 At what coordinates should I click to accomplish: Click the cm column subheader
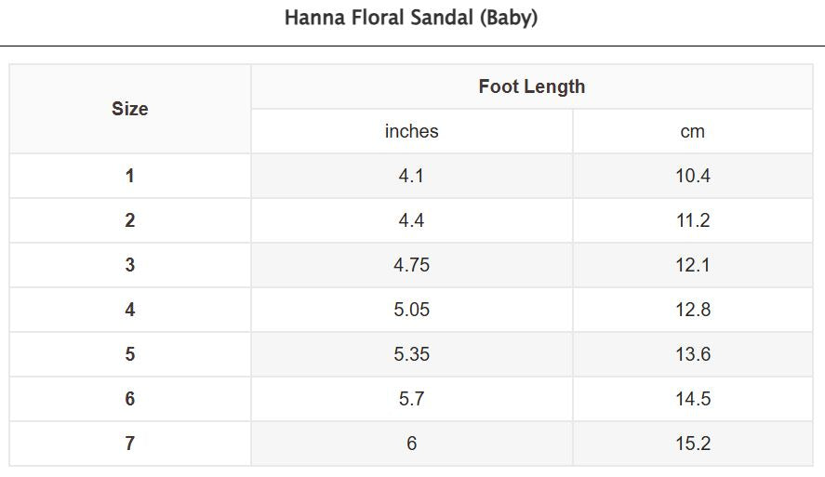coord(693,131)
